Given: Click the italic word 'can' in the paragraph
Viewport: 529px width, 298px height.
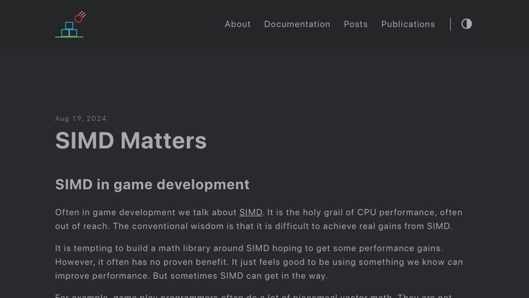Looking at the screenshot, I should 455,262.
